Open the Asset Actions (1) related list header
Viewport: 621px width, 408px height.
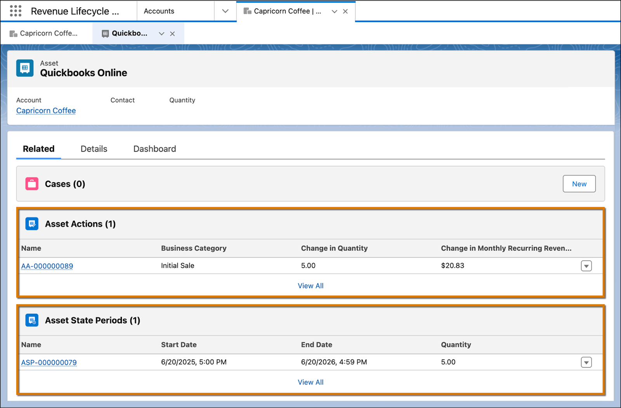point(80,224)
